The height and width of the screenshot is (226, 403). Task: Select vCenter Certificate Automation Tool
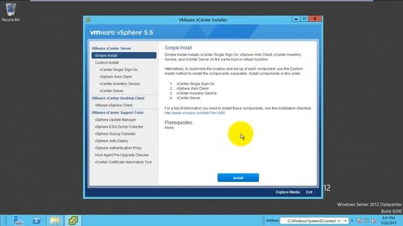(123, 162)
